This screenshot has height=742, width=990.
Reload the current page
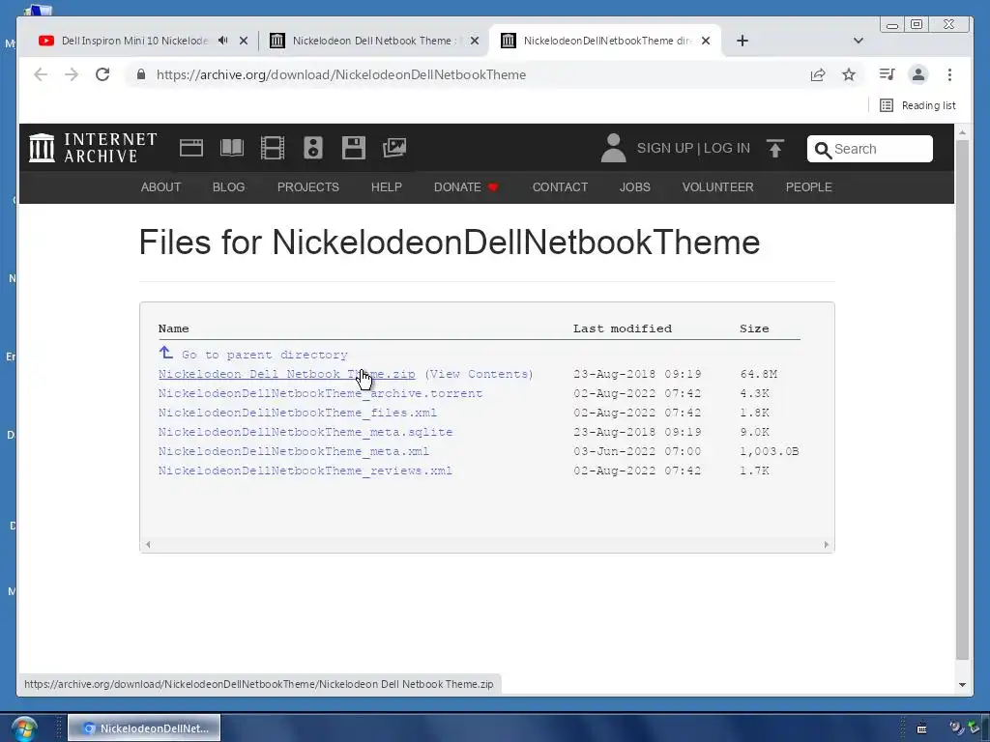coord(102,74)
